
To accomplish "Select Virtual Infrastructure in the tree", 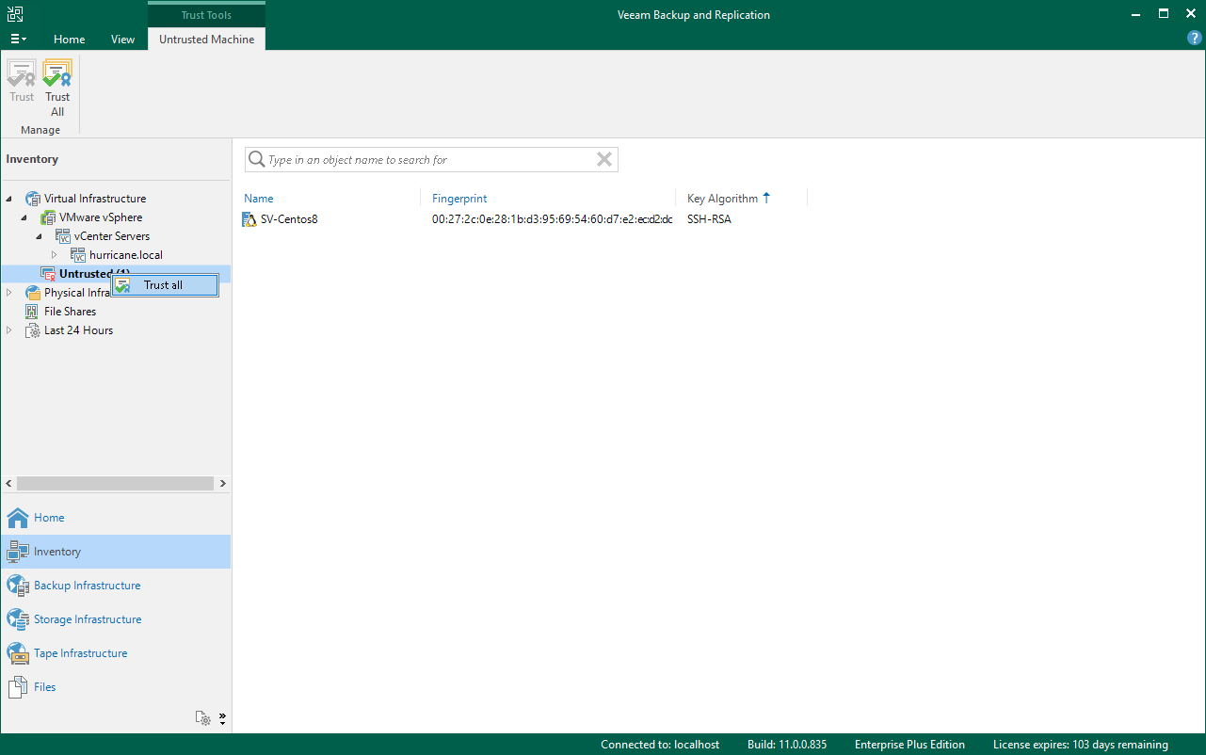I will coord(95,199).
